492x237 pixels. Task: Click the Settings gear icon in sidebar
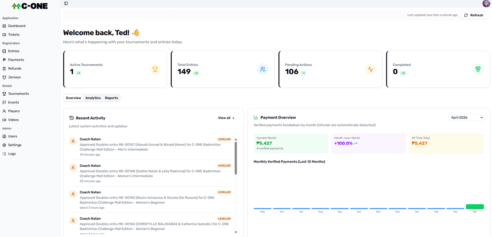[4, 145]
